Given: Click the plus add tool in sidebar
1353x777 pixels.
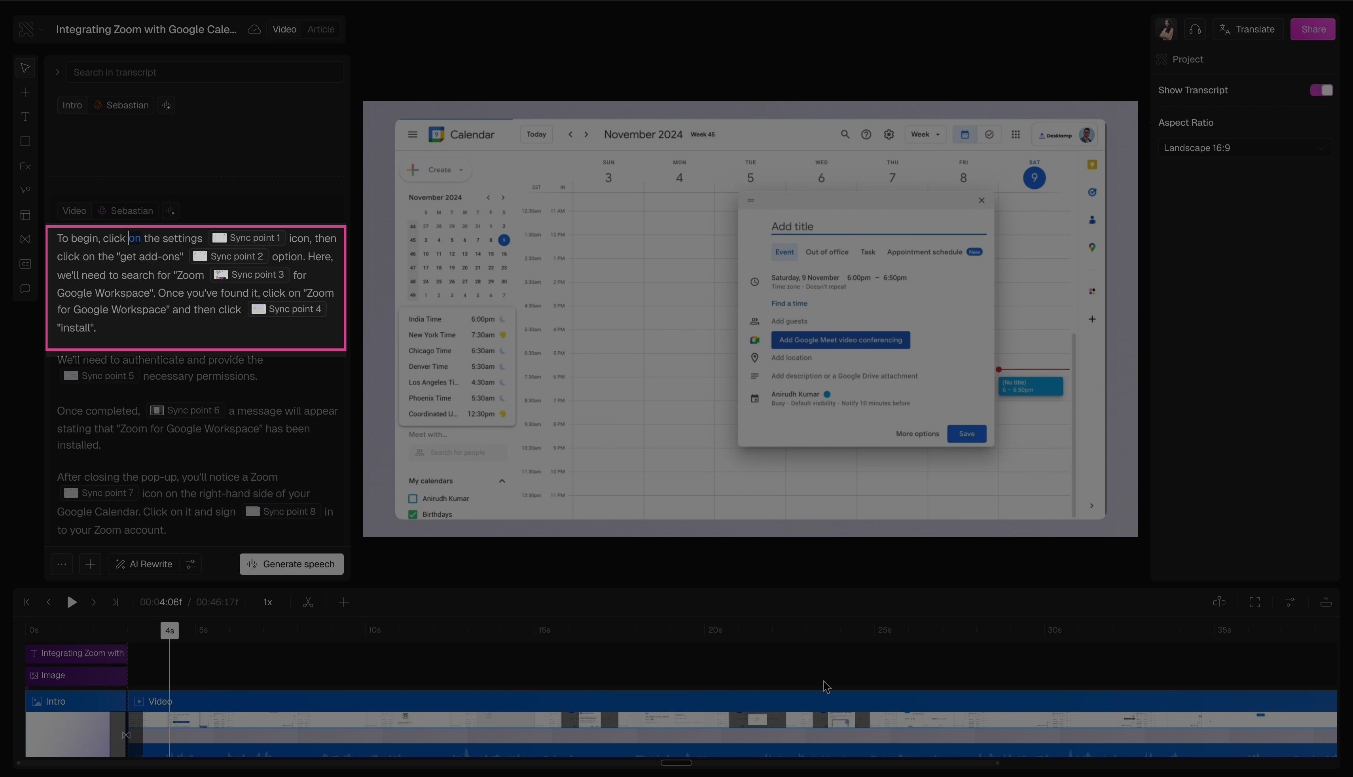Looking at the screenshot, I should click(x=25, y=92).
